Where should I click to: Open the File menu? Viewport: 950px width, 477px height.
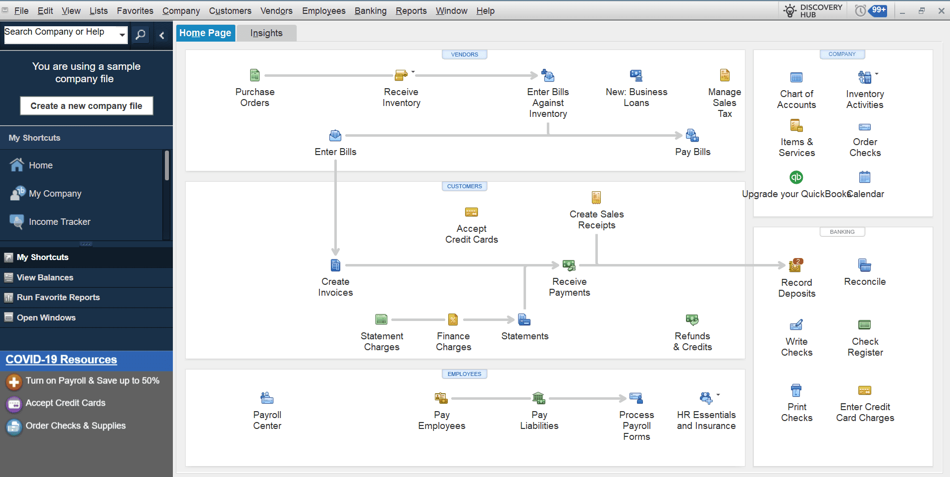pyautogui.click(x=21, y=10)
